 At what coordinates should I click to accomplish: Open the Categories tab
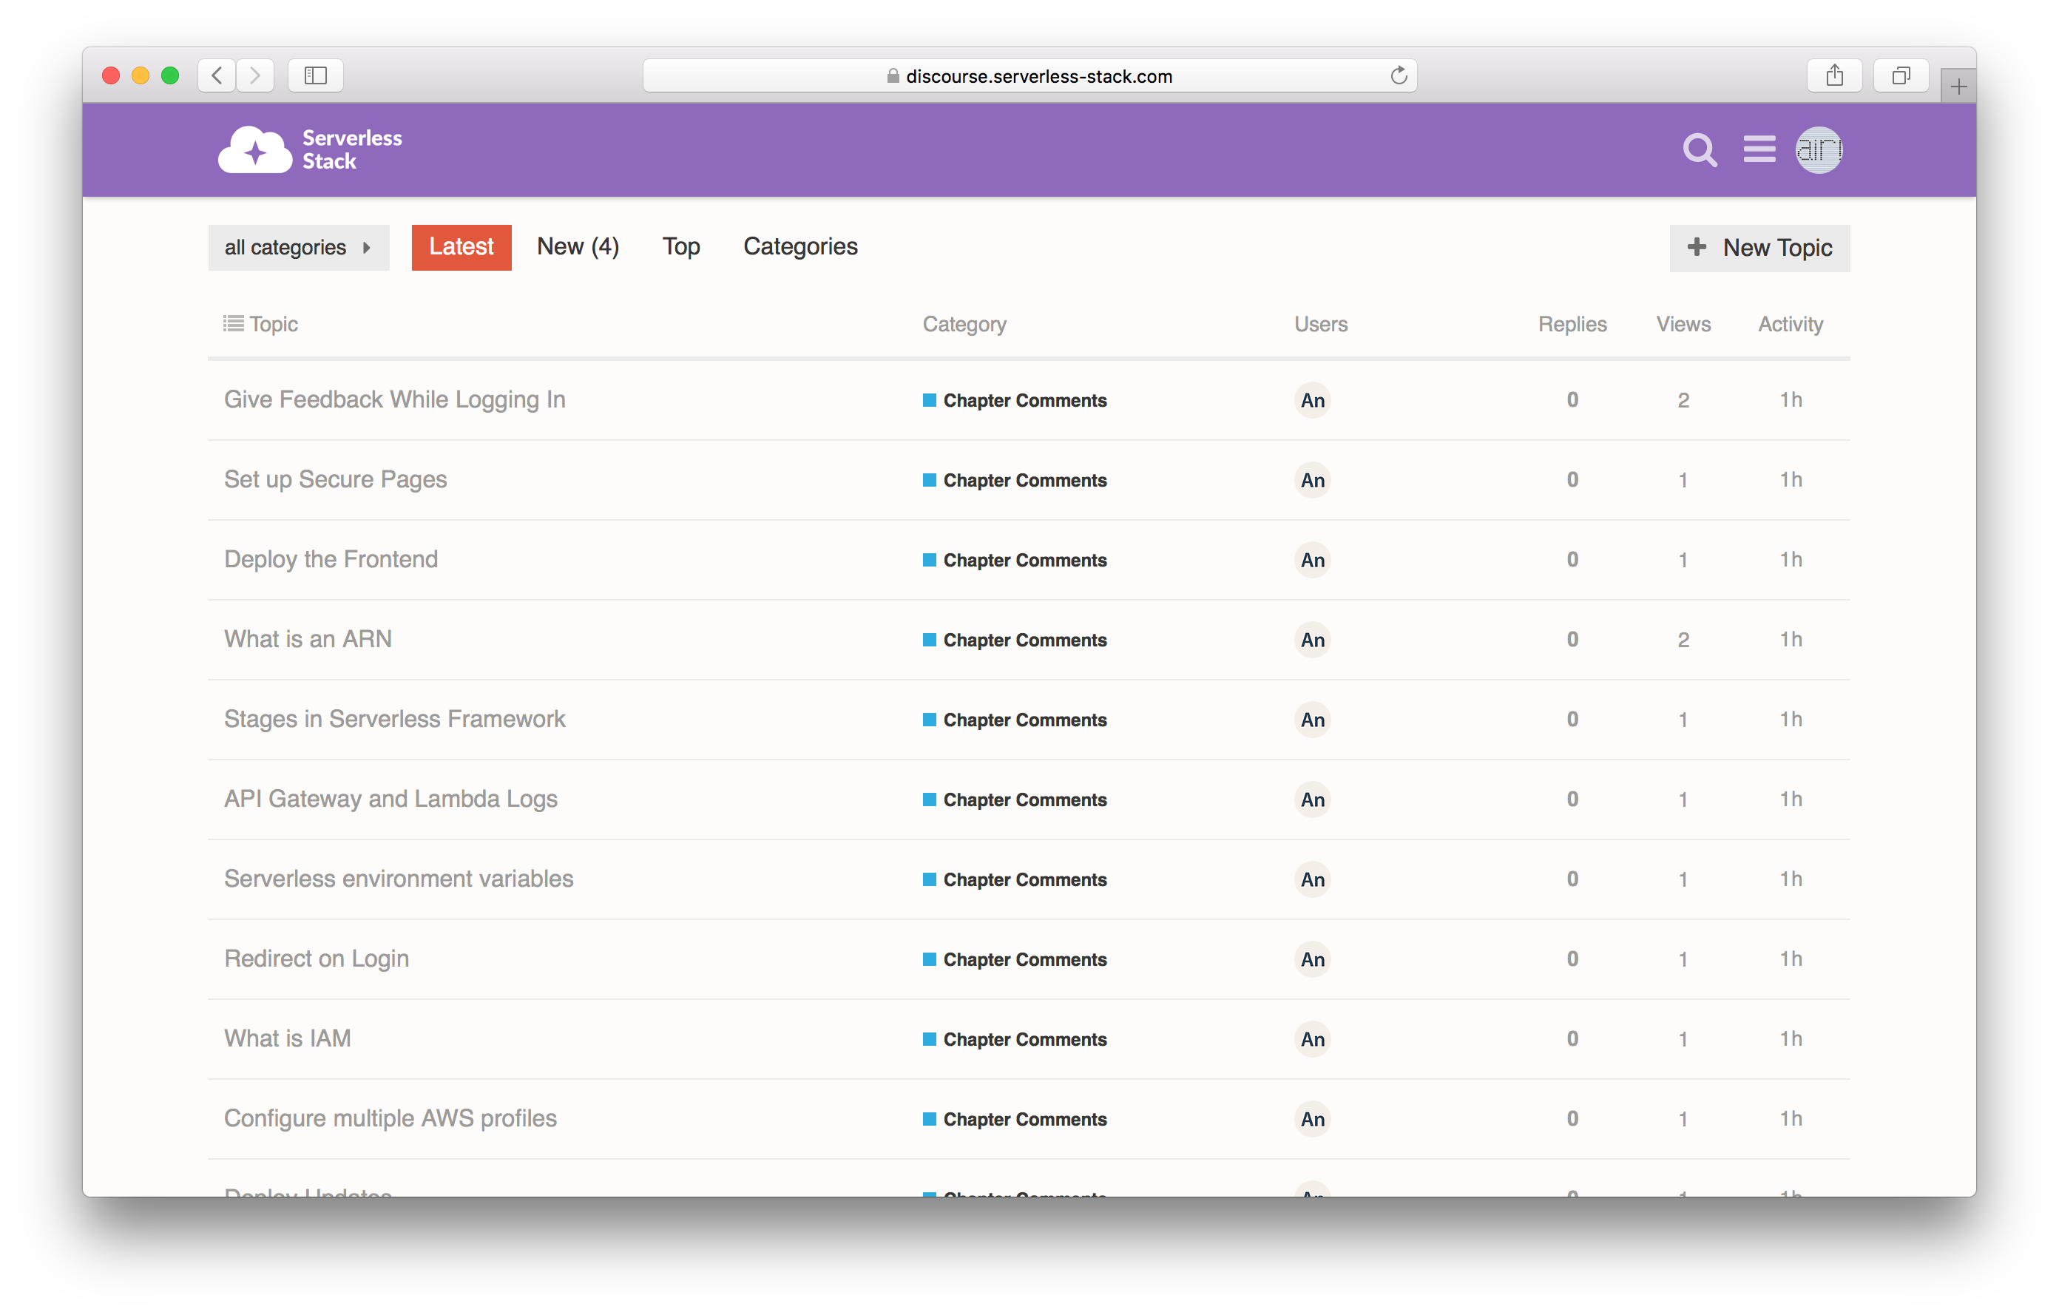pyautogui.click(x=799, y=247)
